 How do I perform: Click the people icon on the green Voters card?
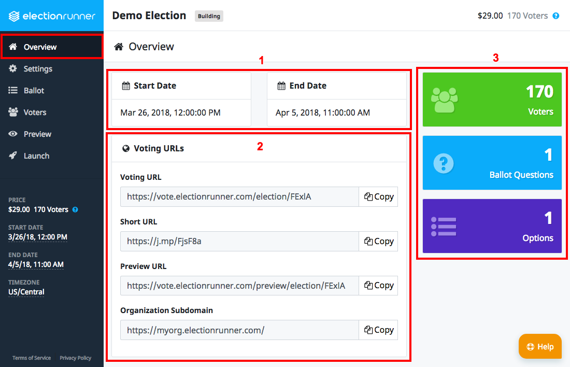444,100
